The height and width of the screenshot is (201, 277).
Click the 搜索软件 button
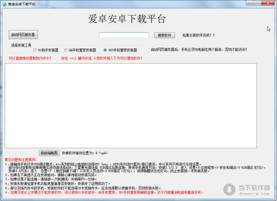[164, 35]
